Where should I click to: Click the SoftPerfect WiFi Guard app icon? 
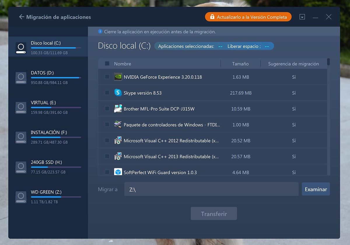point(118,172)
